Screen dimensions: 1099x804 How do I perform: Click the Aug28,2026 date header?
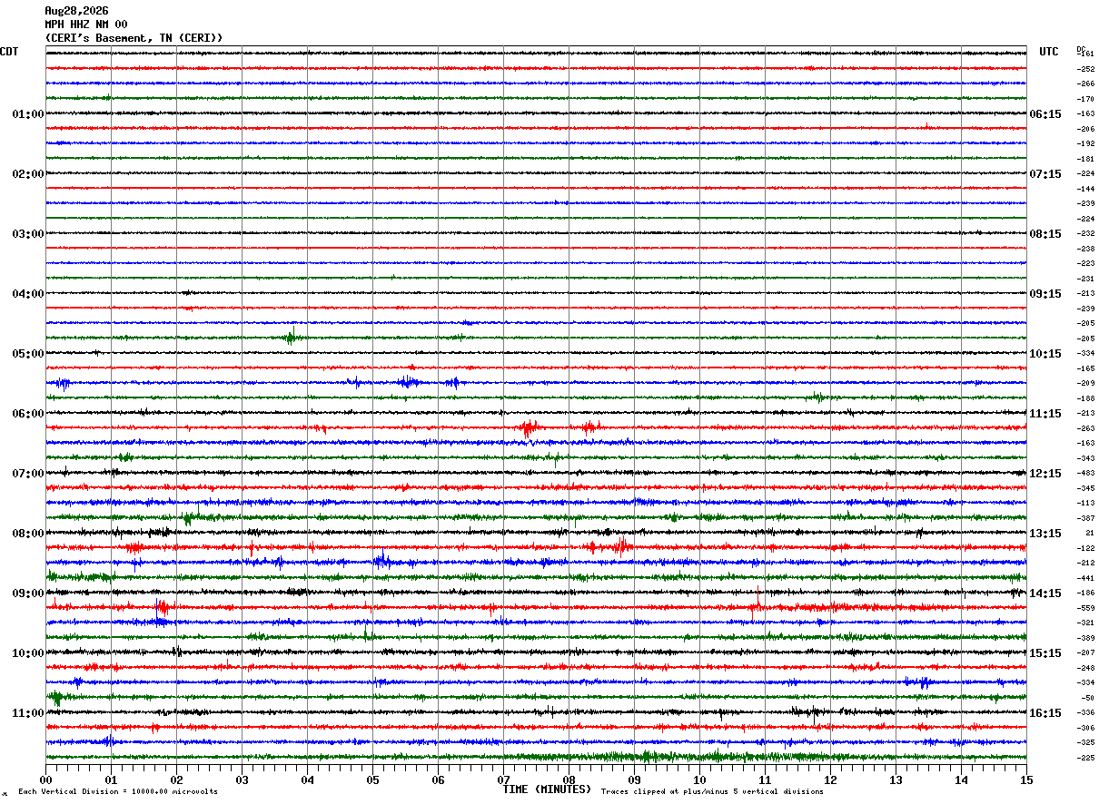pyautogui.click(x=76, y=11)
